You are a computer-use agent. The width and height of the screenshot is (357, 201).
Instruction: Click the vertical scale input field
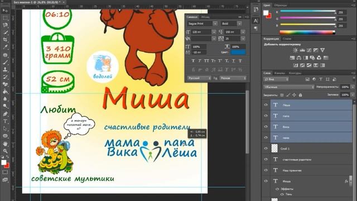click(199, 47)
